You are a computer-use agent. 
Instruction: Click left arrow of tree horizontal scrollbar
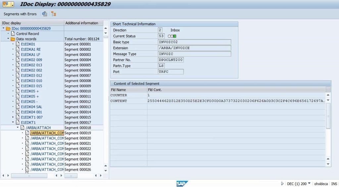point(3,175)
